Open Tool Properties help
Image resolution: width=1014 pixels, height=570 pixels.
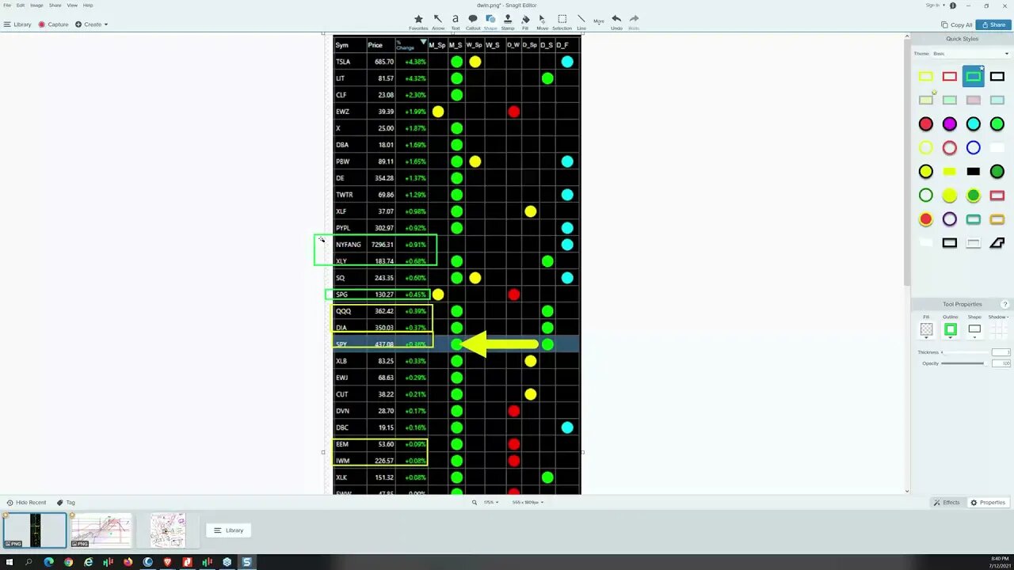pos(1005,304)
